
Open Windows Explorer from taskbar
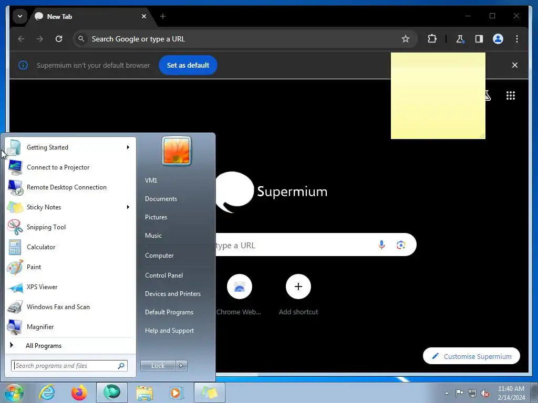(x=144, y=393)
